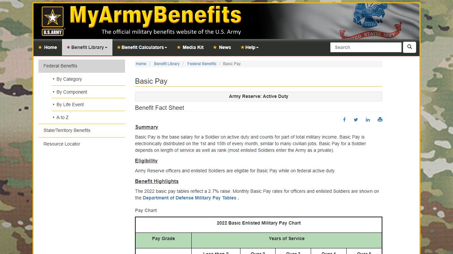Click the Benefit Fact Sheet subheading
The image size is (453, 254).
coord(160,108)
